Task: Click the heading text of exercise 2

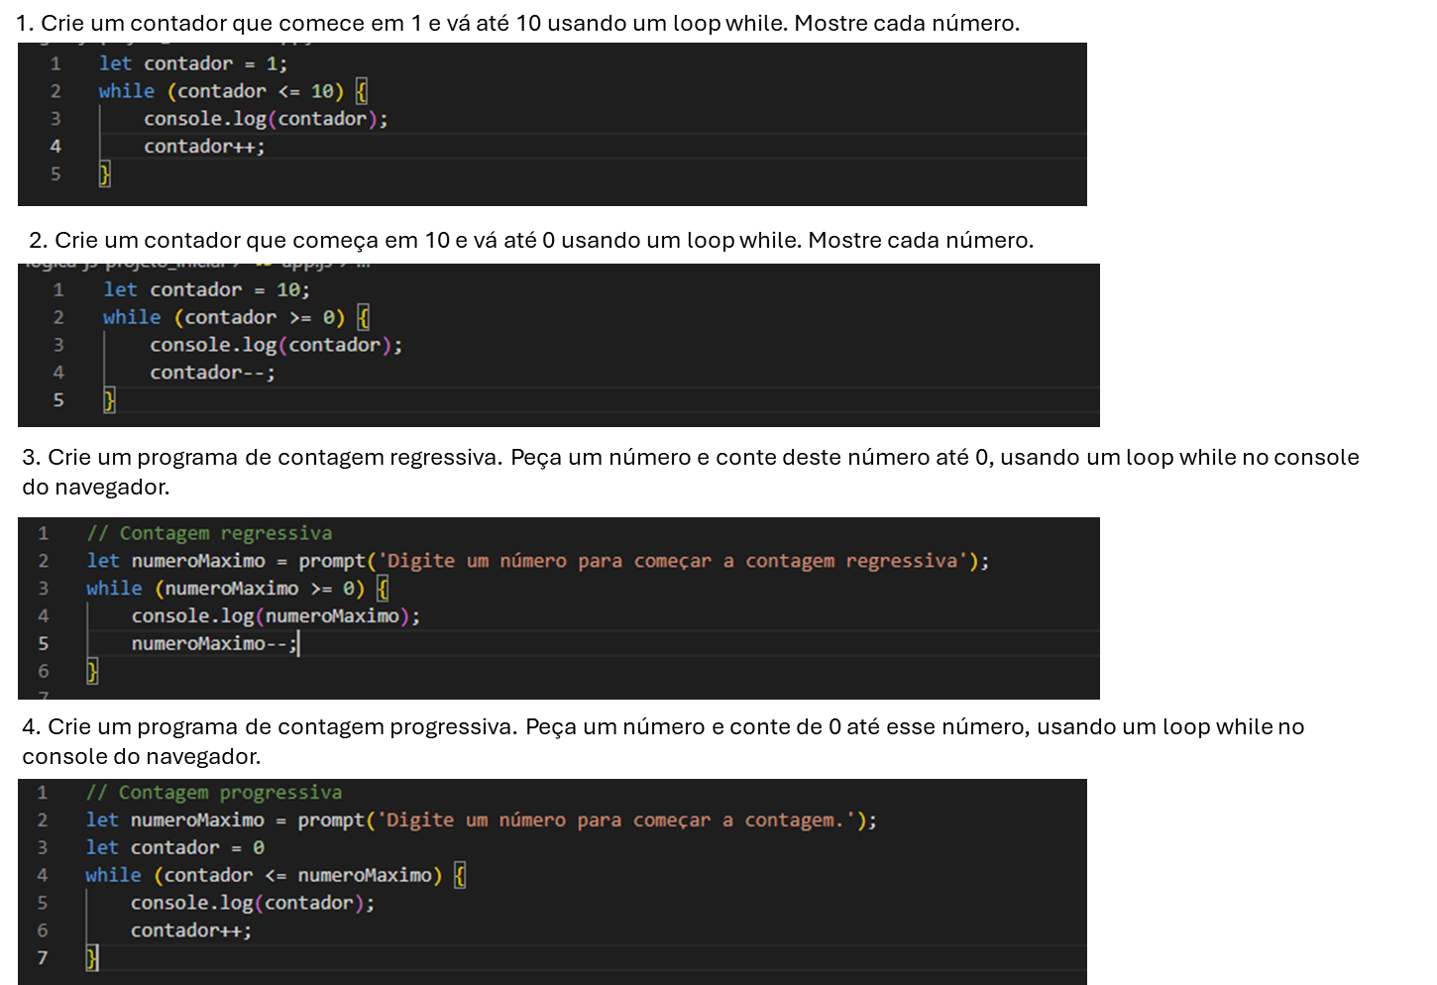Action: click(531, 240)
